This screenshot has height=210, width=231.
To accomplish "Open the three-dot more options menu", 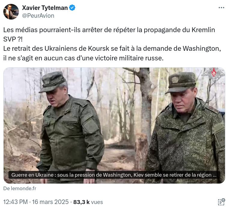I will (x=221, y=8).
